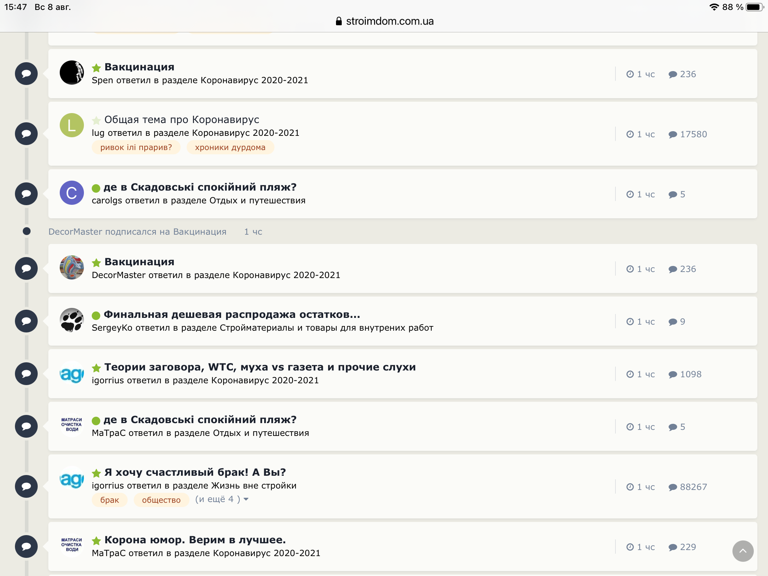Viewport: 768px width, 576px height.
Task: Click the timeline dot beside DecorMaster subscription
Action: [x=26, y=231]
